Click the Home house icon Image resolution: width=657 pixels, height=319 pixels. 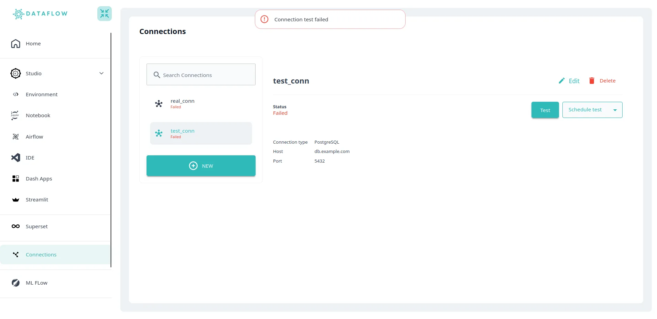click(x=15, y=44)
